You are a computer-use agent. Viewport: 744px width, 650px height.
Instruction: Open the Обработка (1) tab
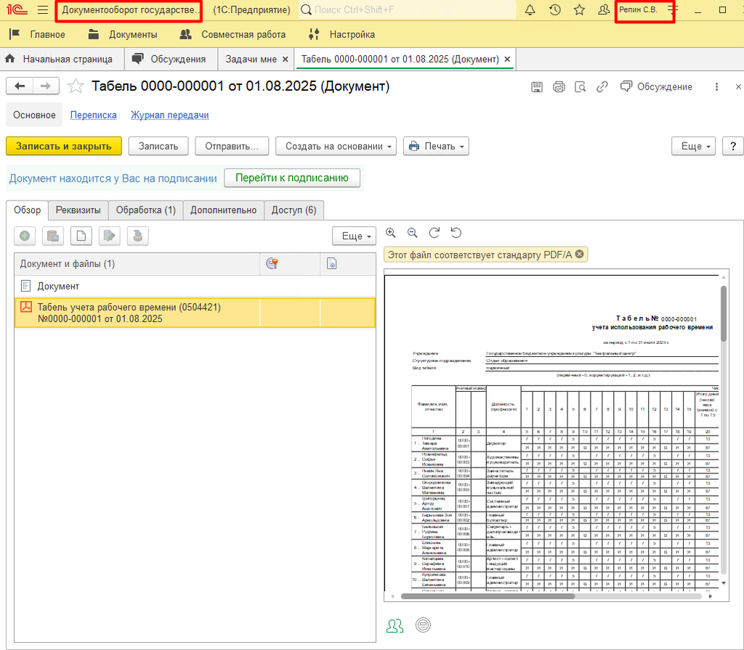(x=145, y=210)
